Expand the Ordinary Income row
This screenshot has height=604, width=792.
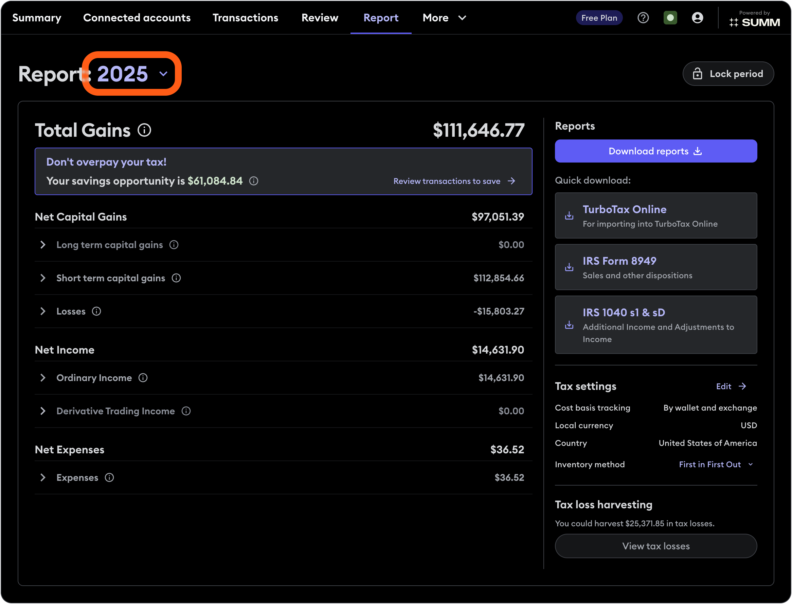(42, 378)
